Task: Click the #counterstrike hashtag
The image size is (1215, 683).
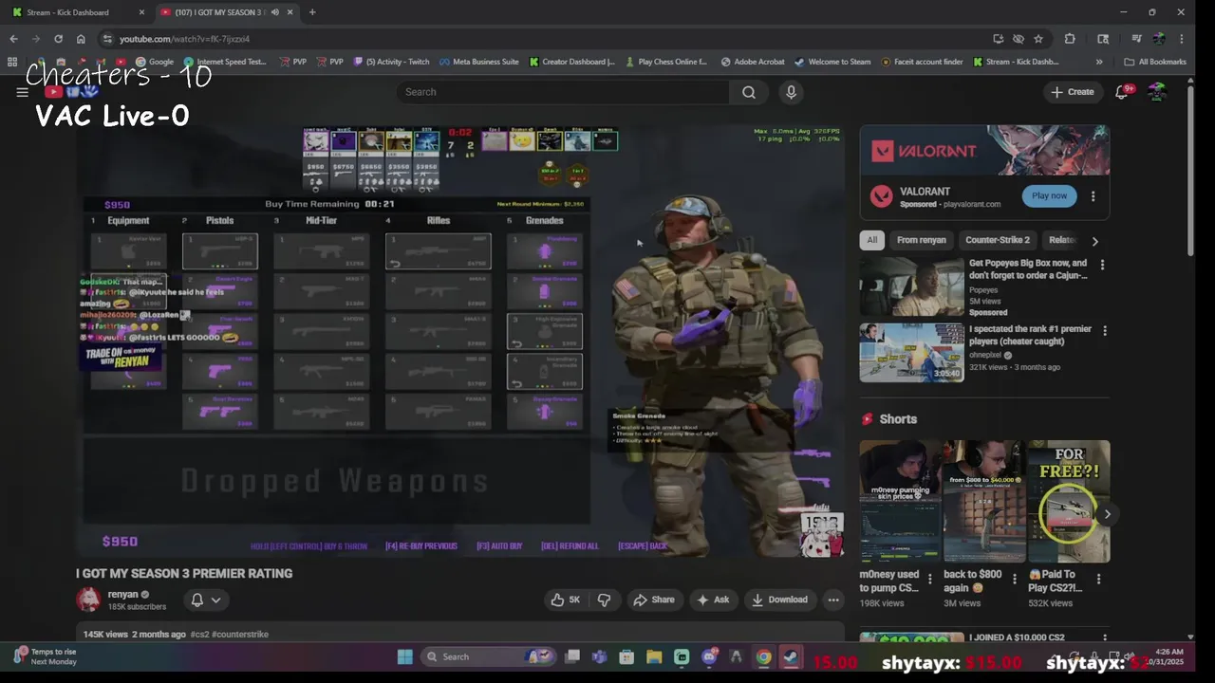Action: click(x=240, y=634)
